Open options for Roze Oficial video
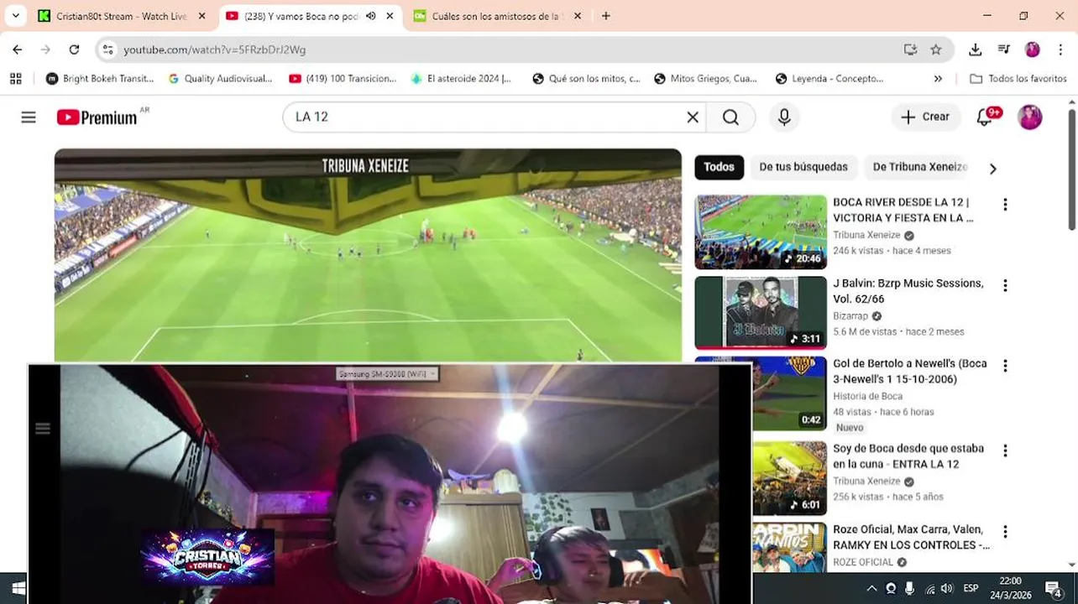Viewport: 1078px width, 604px height. pos(1005,532)
